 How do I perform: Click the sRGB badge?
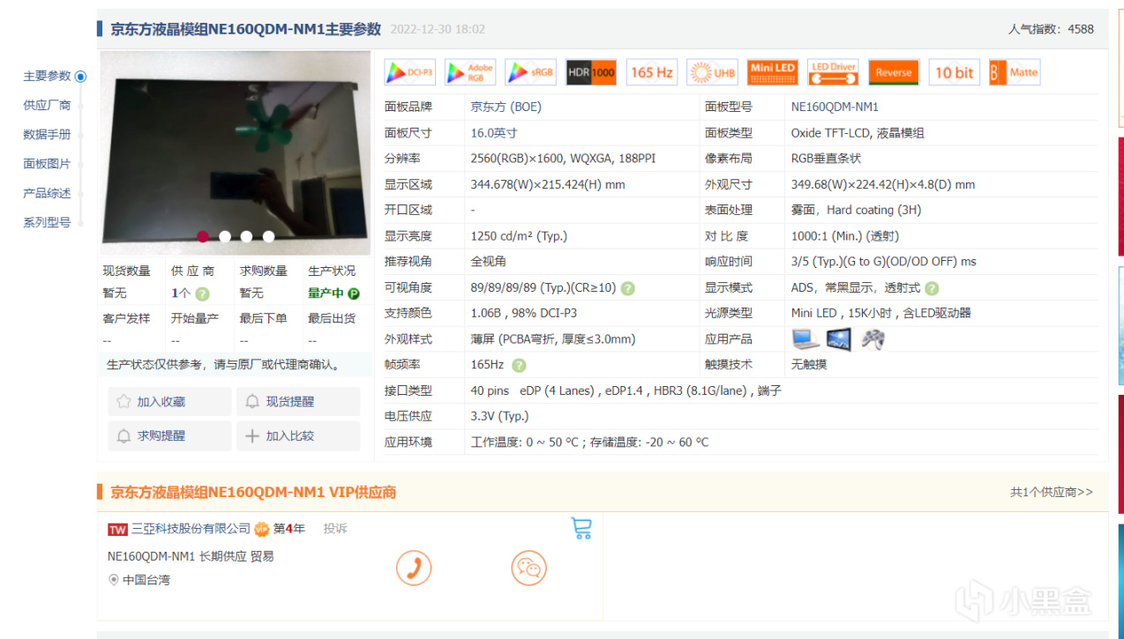coord(531,72)
